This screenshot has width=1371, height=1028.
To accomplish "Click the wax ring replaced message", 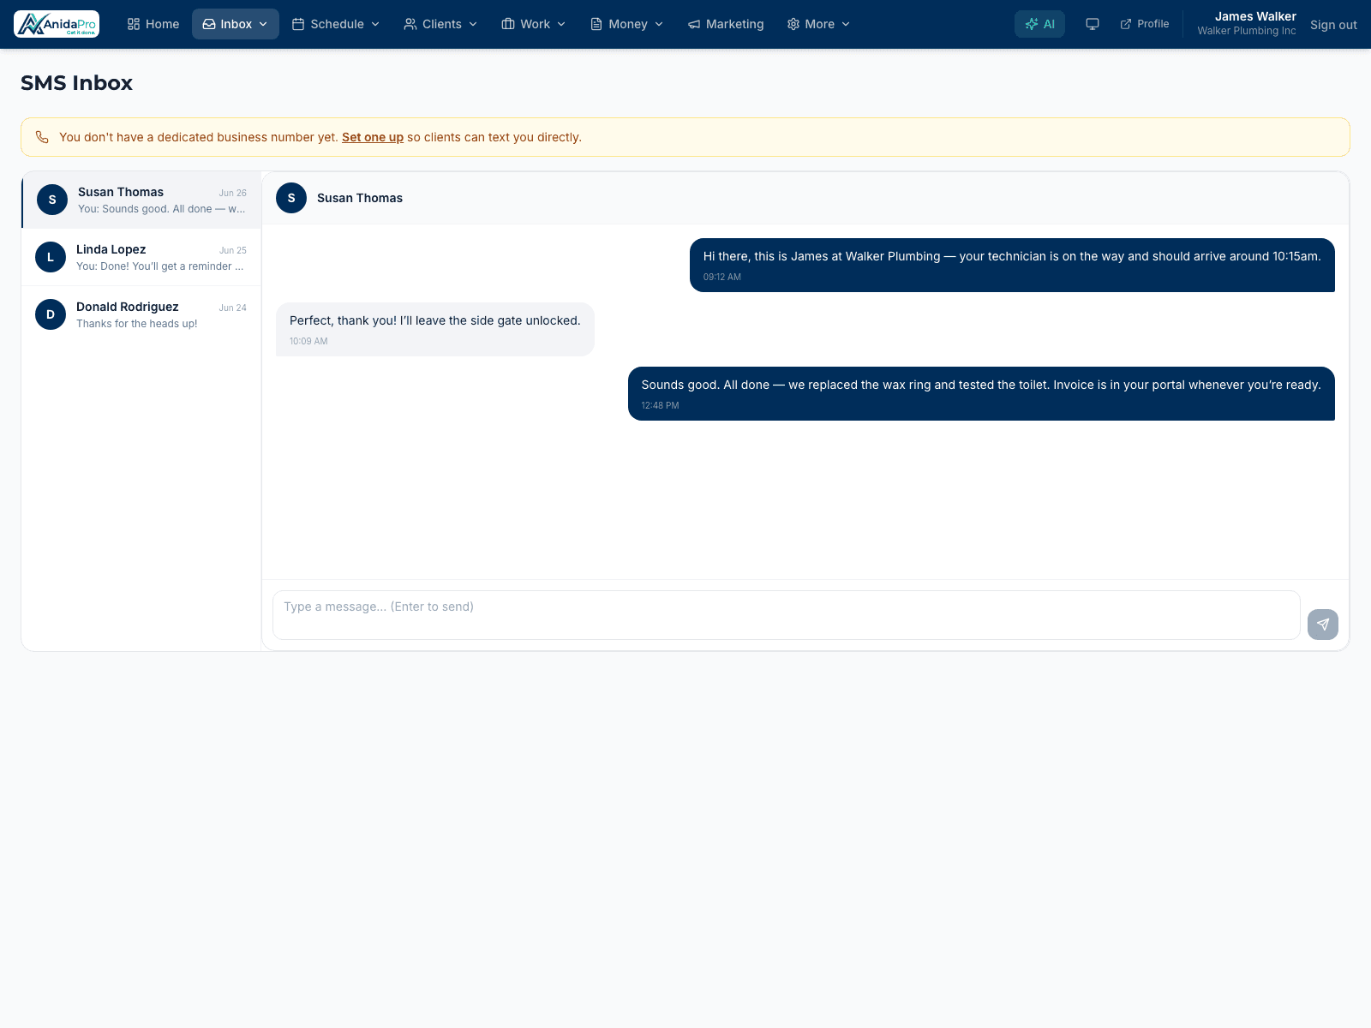I will [x=981, y=393].
